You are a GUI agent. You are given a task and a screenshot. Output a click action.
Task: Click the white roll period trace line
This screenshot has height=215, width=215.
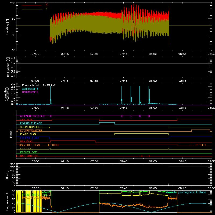pyautogui.click(x=114, y=63)
